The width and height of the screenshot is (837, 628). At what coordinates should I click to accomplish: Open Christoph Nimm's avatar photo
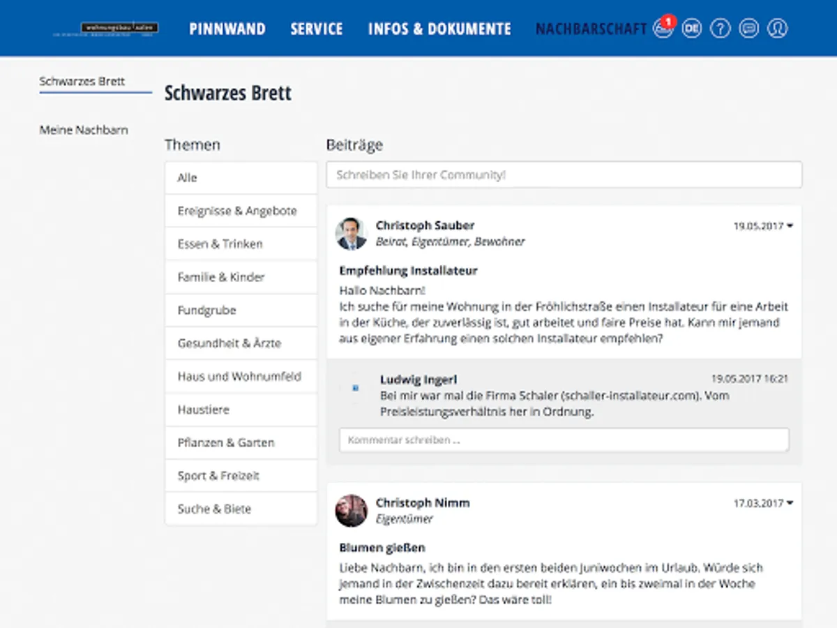coord(352,511)
